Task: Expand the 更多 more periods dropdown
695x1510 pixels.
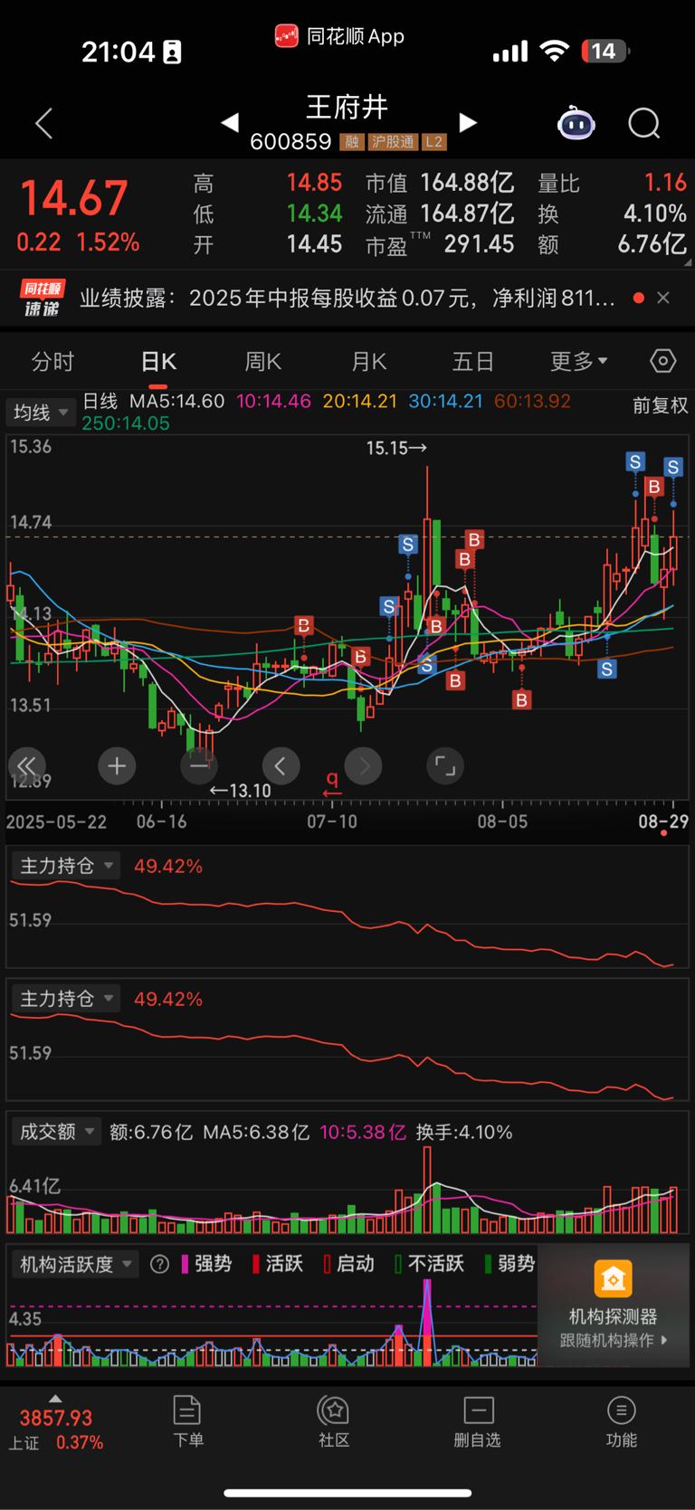Action: 579,362
